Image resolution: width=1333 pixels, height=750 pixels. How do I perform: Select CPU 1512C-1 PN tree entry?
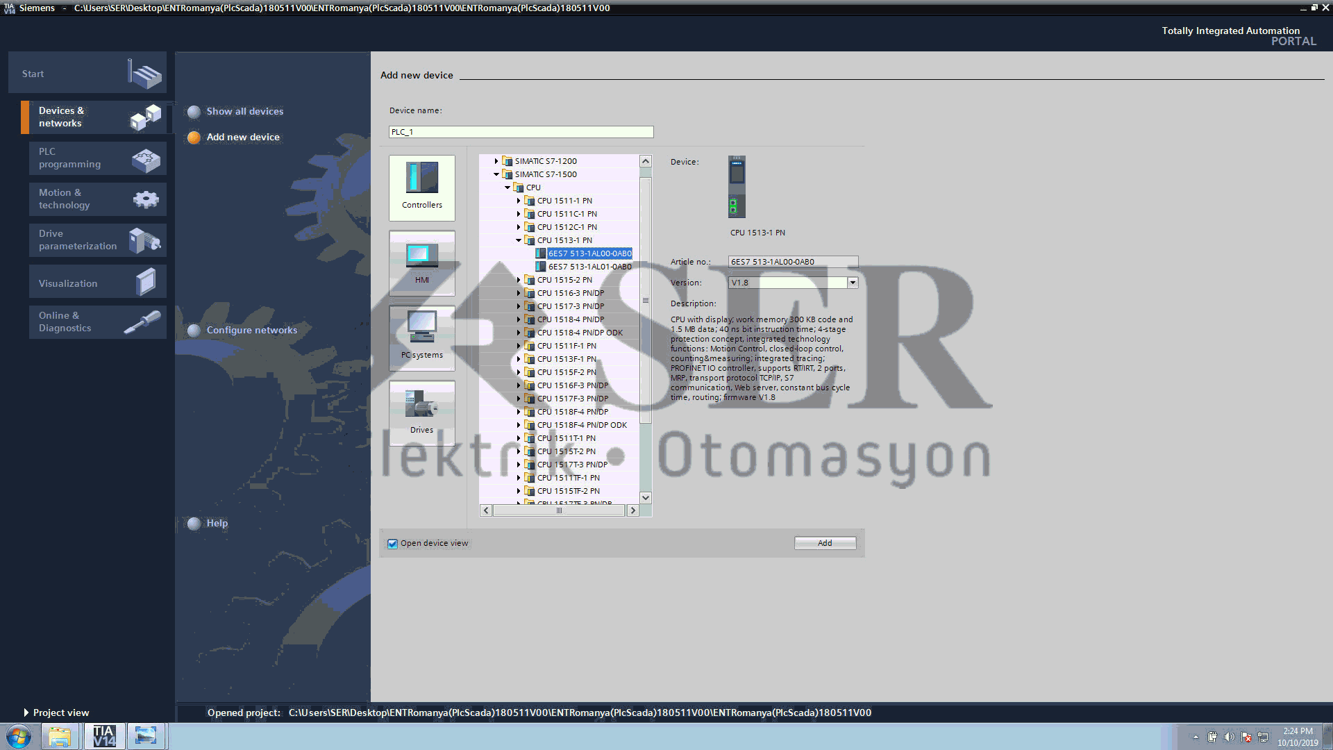coord(567,227)
